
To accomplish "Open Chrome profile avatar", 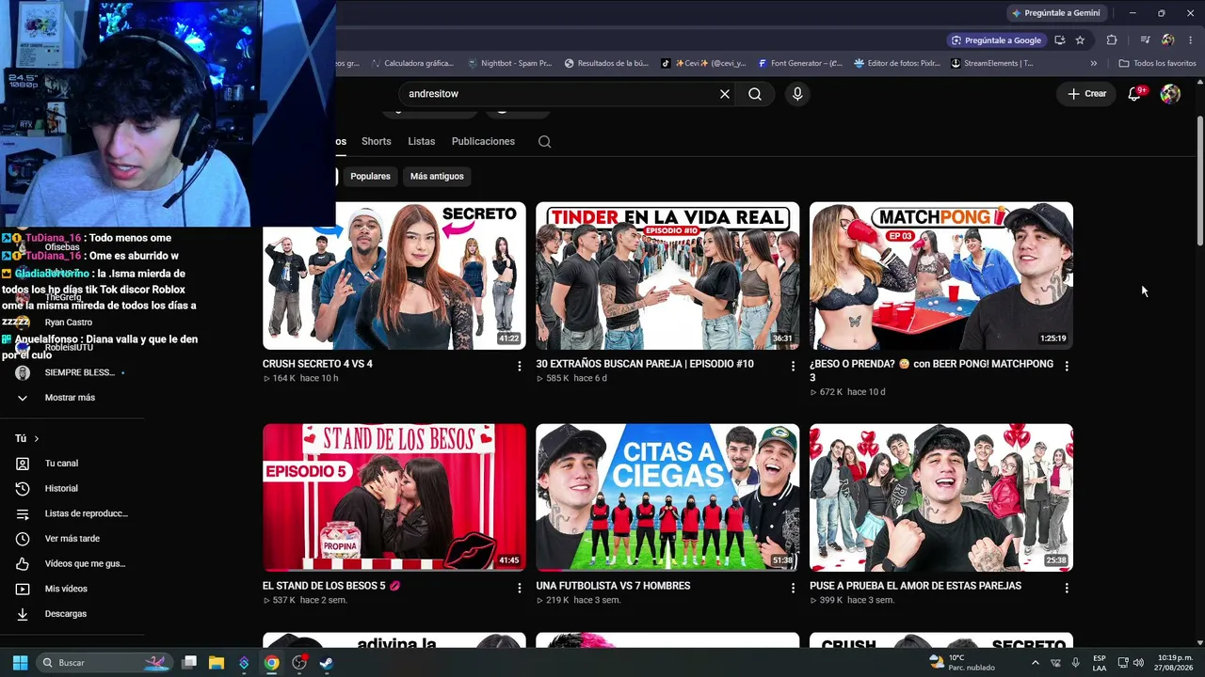I will tap(1168, 40).
